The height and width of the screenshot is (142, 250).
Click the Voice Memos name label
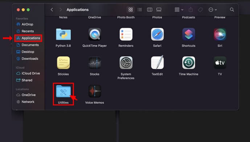click(x=95, y=103)
